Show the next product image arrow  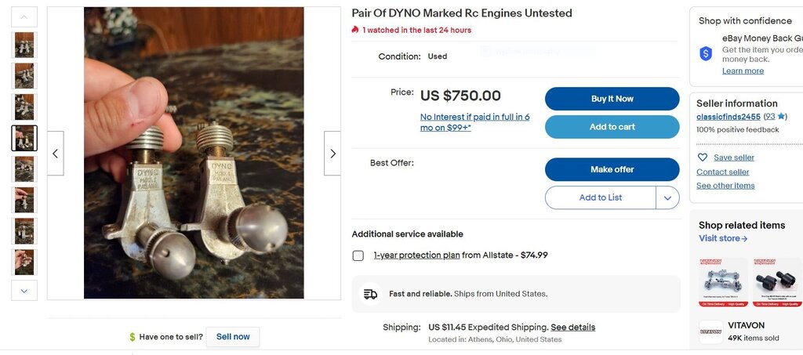coord(332,154)
